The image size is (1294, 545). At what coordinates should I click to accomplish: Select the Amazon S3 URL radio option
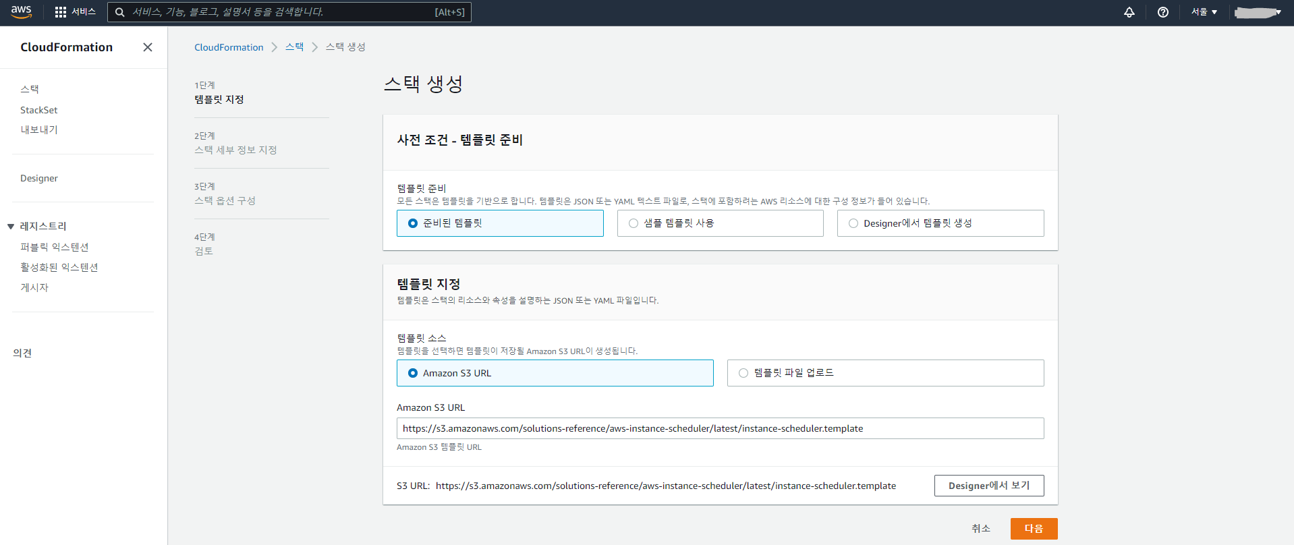(555, 373)
